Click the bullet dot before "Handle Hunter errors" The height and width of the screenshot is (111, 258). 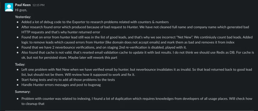18,85
